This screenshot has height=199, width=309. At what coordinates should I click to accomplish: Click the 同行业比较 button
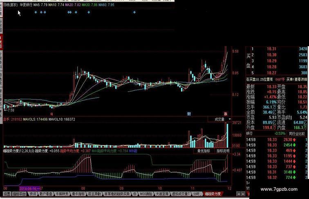297,134
